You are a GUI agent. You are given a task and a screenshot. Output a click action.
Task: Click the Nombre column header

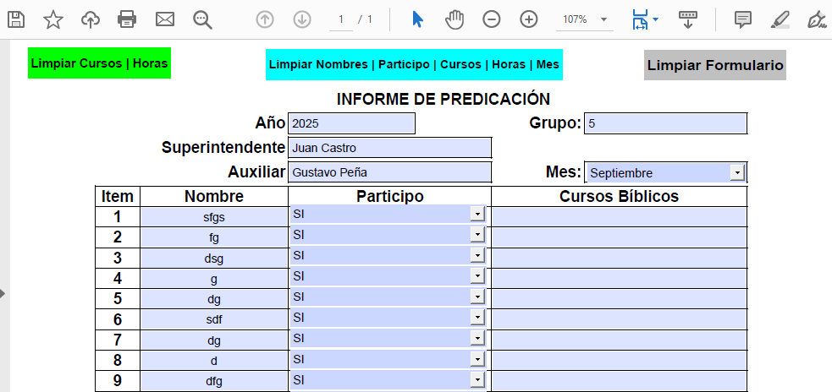pos(214,197)
